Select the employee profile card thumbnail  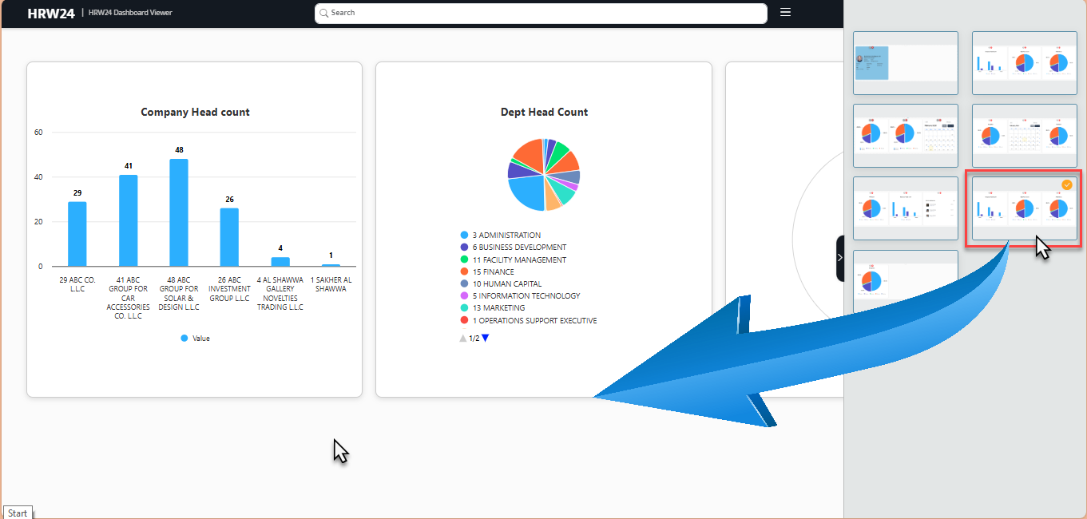coord(905,63)
